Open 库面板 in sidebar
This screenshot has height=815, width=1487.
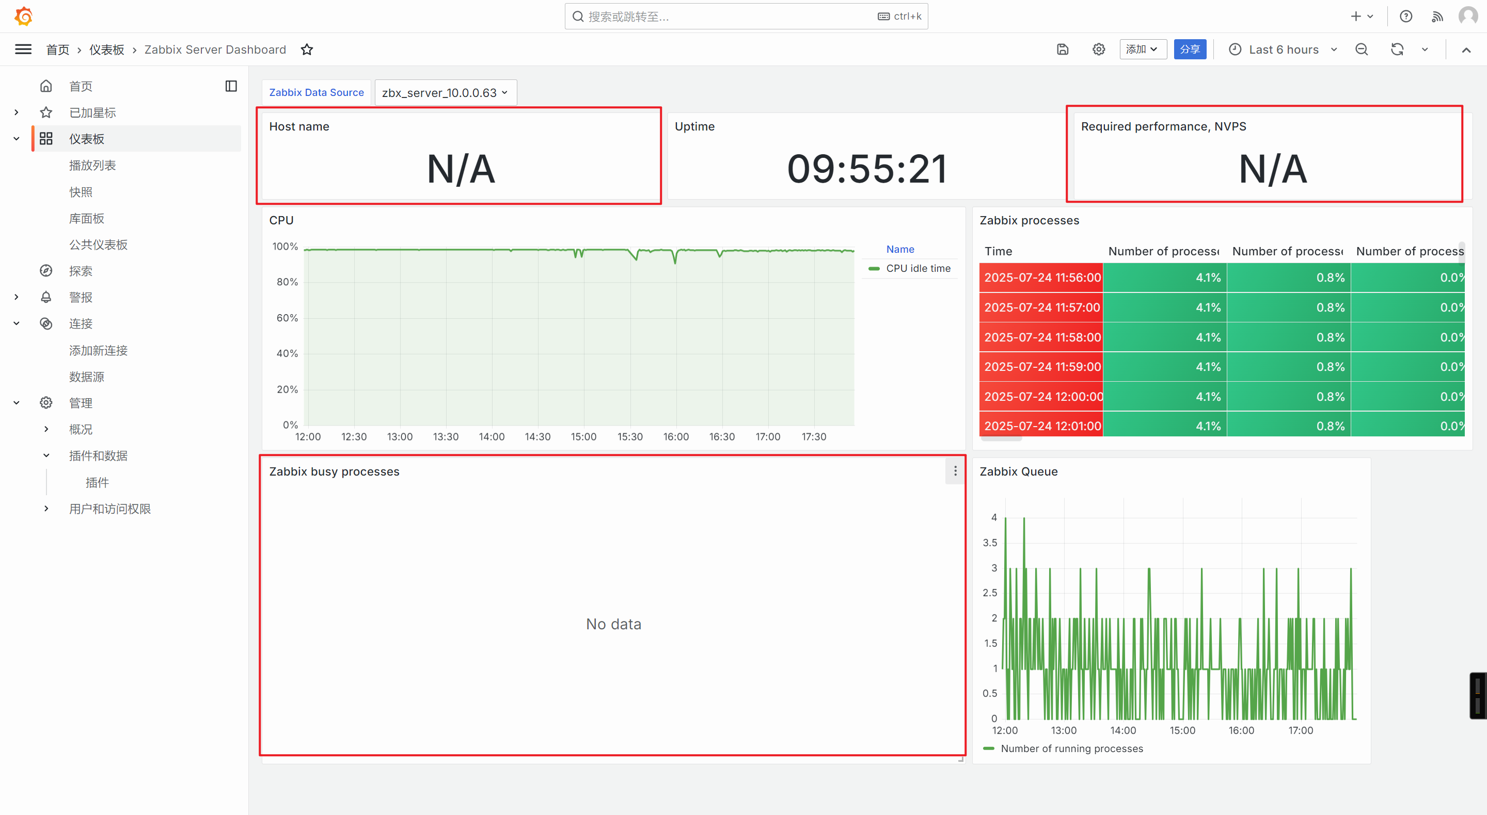pos(87,219)
